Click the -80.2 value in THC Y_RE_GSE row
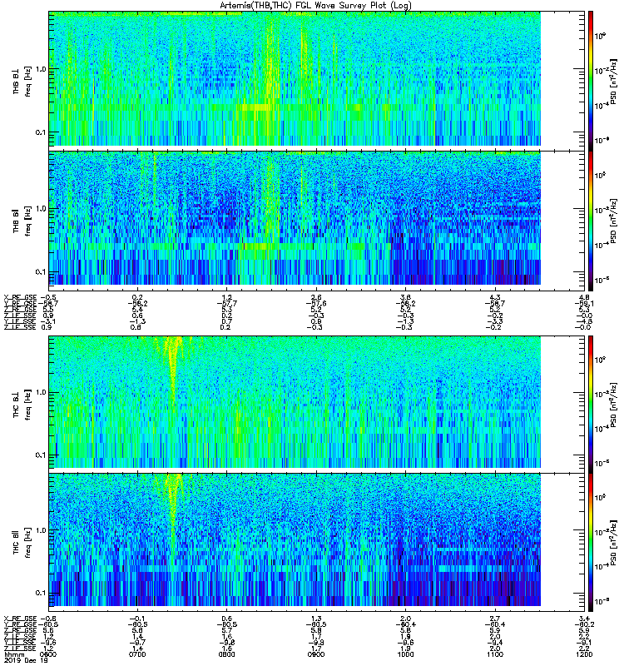 pos(585,624)
